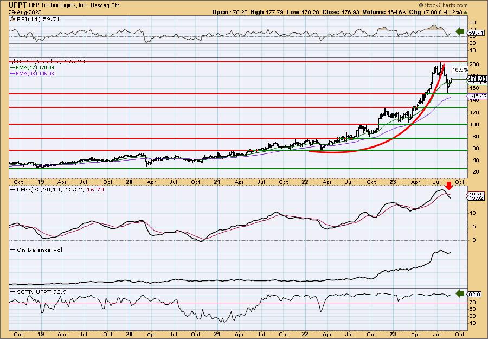
Task: Click the 15.52 PMO value tag
Action: click(x=476, y=198)
